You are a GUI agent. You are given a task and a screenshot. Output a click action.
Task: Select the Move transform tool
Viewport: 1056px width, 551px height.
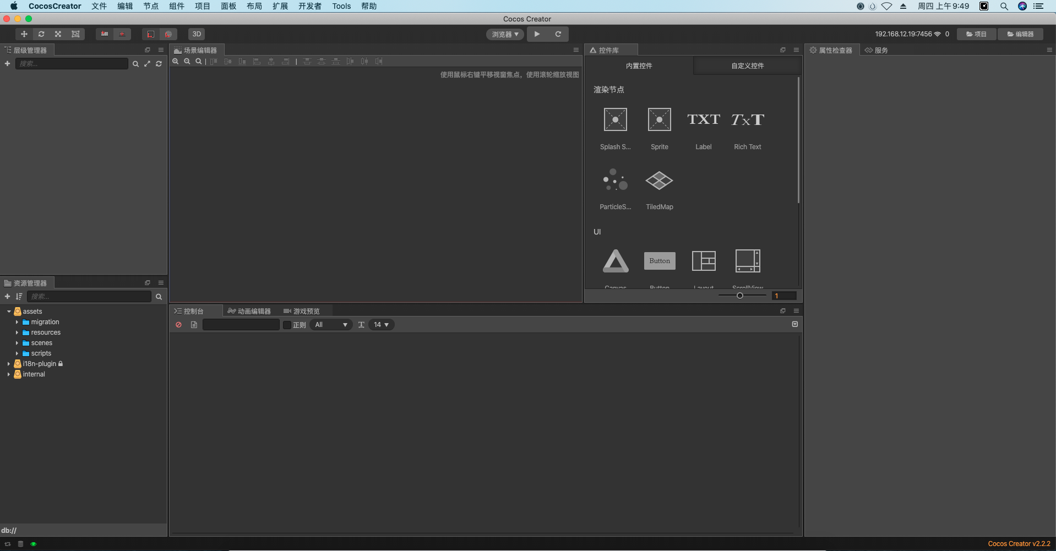pyautogui.click(x=24, y=34)
